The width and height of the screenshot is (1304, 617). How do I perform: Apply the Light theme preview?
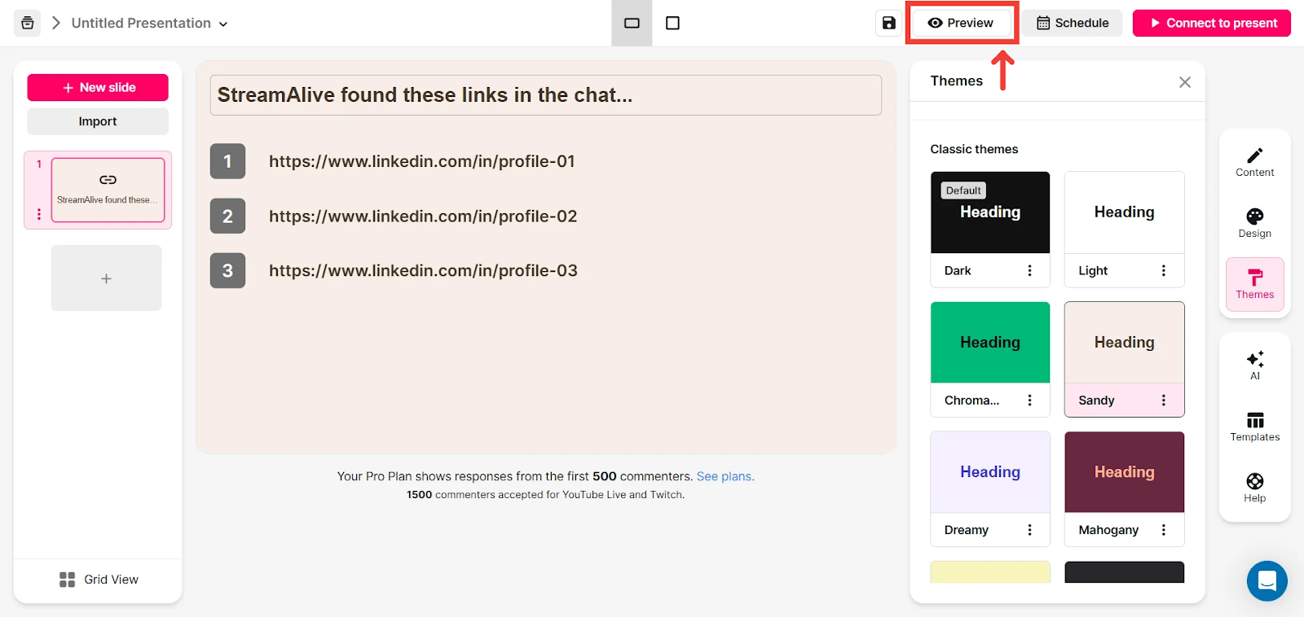[x=1125, y=212]
